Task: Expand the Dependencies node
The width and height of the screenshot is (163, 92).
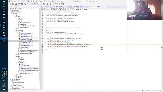Action: coord(11,89)
